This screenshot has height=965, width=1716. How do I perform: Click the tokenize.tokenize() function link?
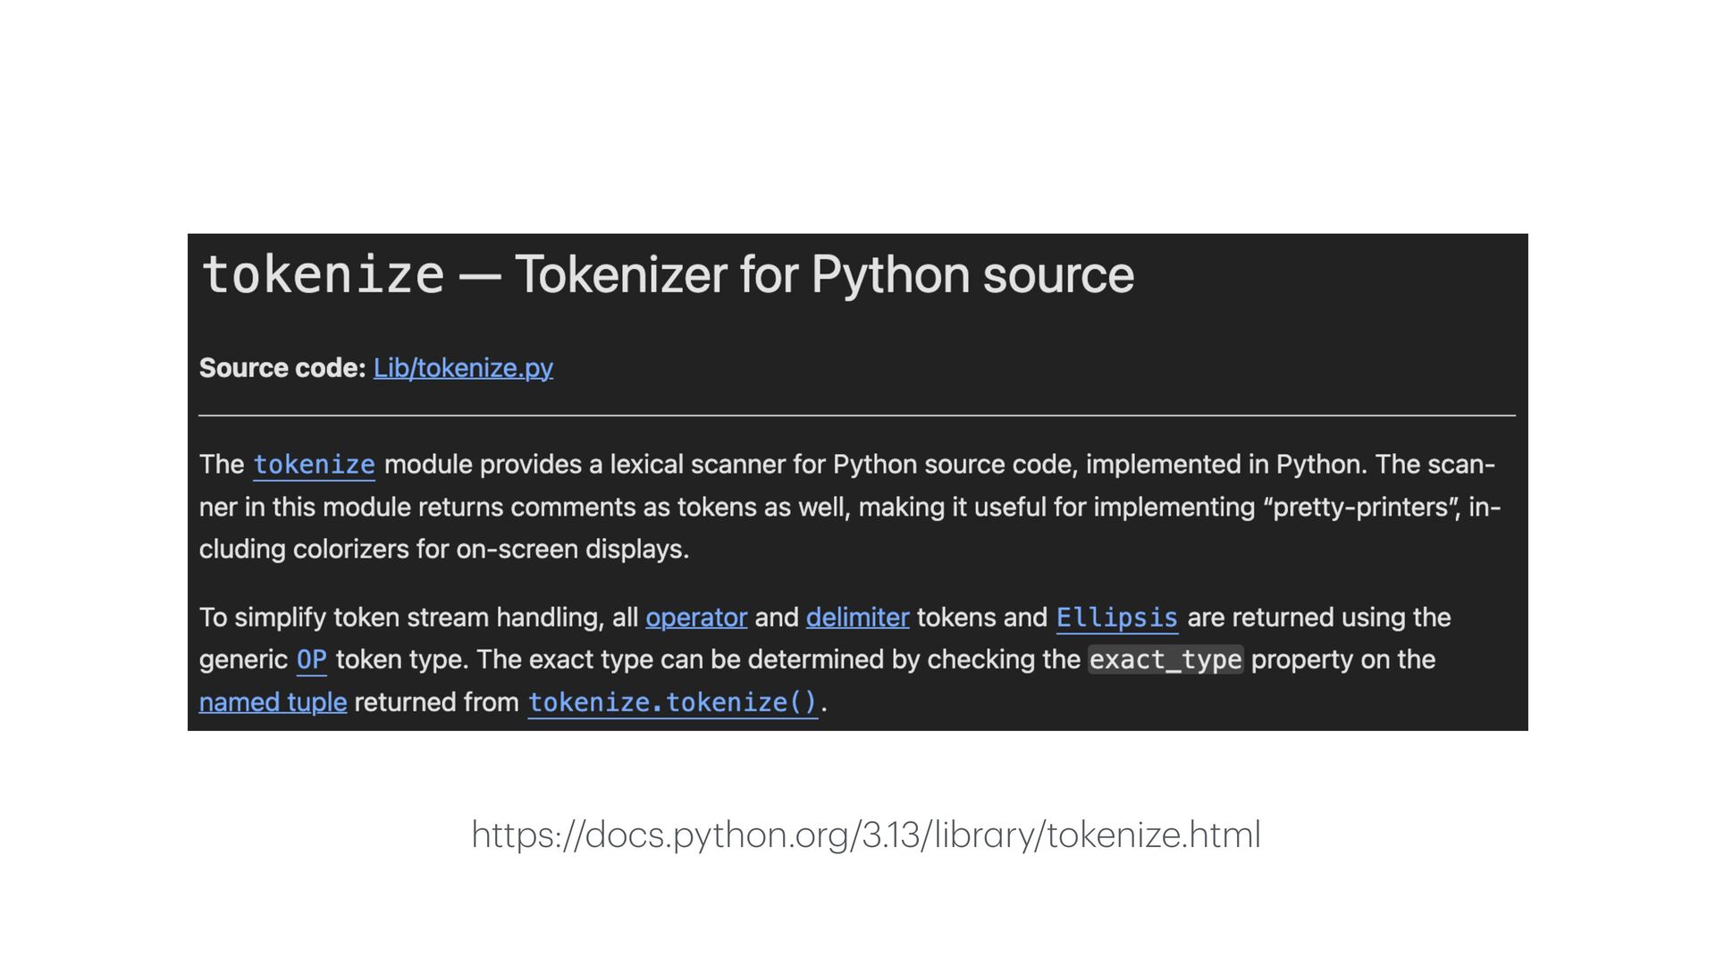(x=672, y=702)
